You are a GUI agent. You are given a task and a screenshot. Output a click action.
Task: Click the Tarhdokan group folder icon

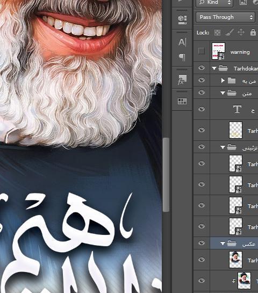(x=223, y=68)
